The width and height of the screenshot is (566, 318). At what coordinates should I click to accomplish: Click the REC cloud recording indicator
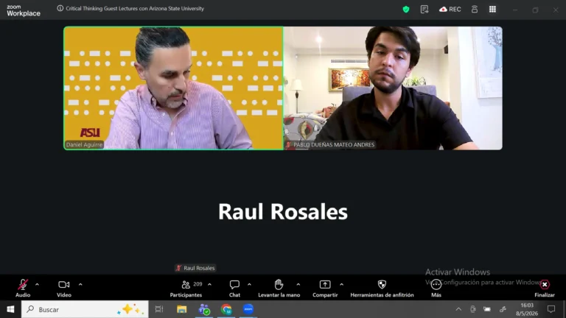(450, 10)
